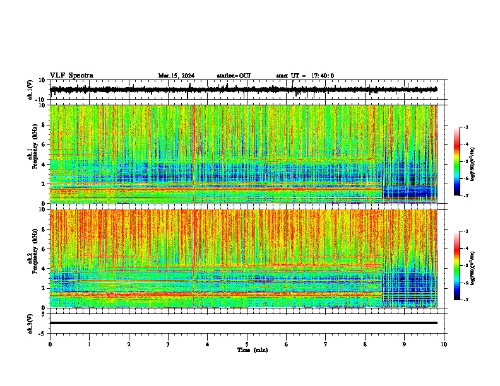Click inside the ch.2 spectrogram panel
The height and width of the screenshot is (386, 500).
[244, 259]
